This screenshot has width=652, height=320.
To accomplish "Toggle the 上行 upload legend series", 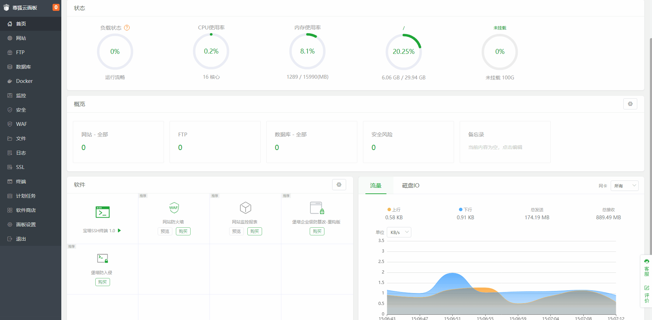I will [394, 209].
